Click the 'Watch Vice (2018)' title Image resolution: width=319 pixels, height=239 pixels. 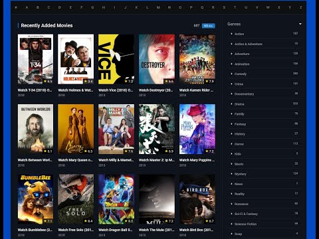pos(116,90)
